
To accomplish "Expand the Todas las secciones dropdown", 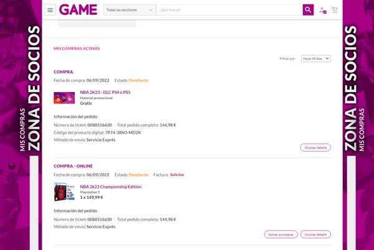I will pos(130,10).
